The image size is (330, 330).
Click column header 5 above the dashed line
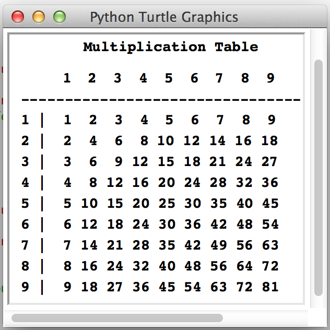pos(168,78)
